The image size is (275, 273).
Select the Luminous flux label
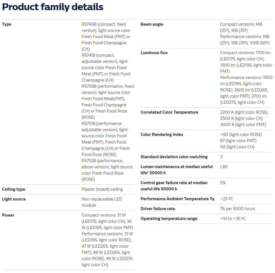154,53
